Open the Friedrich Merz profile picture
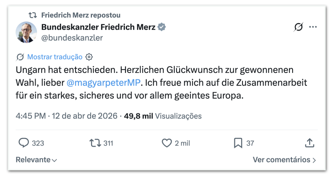 pyautogui.click(x=26, y=32)
